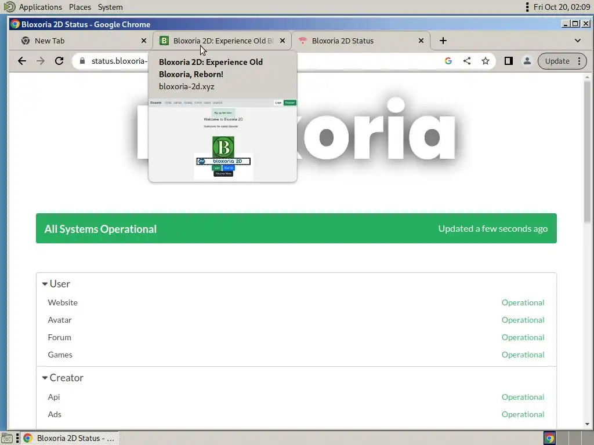Click the tab preview thumbnail of Bloxoria 2D
This screenshot has height=445, width=594.
click(223, 140)
